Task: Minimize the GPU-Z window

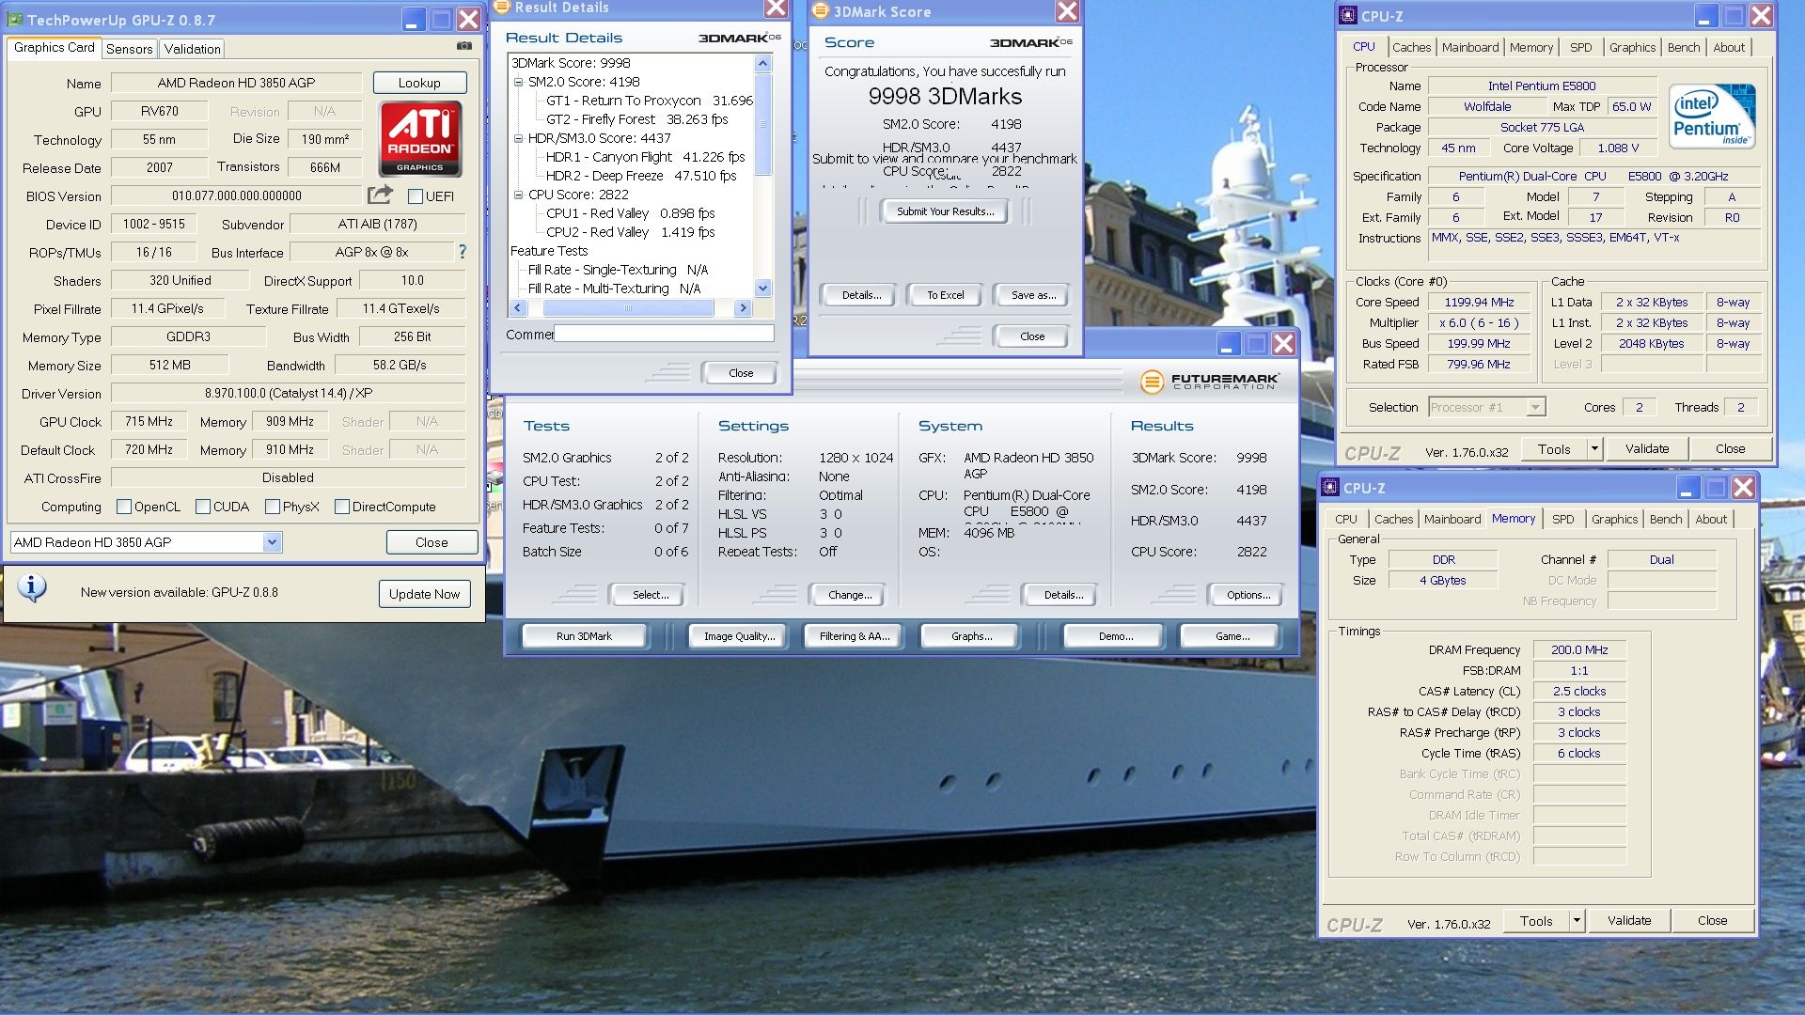Action: tap(414, 19)
